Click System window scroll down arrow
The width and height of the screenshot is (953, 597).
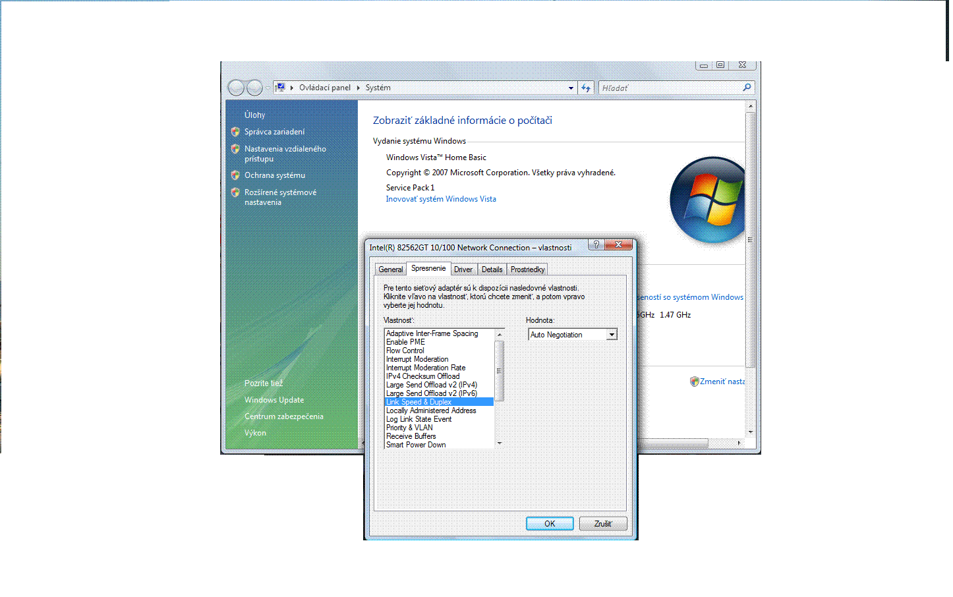pyautogui.click(x=750, y=432)
